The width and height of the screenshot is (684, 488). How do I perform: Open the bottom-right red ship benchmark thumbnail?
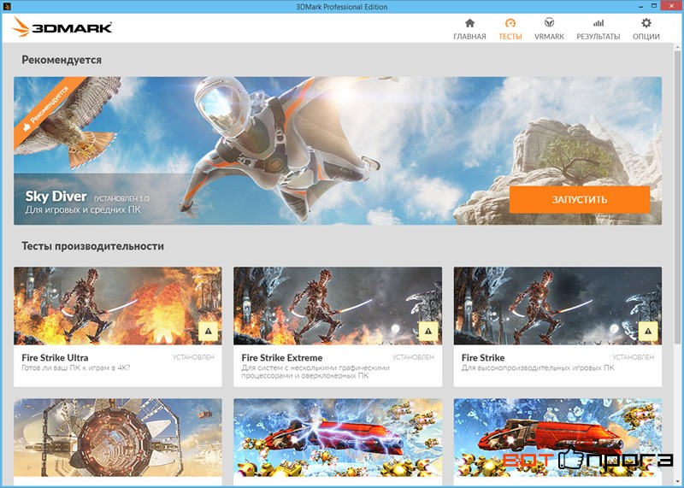tap(557, 438)
